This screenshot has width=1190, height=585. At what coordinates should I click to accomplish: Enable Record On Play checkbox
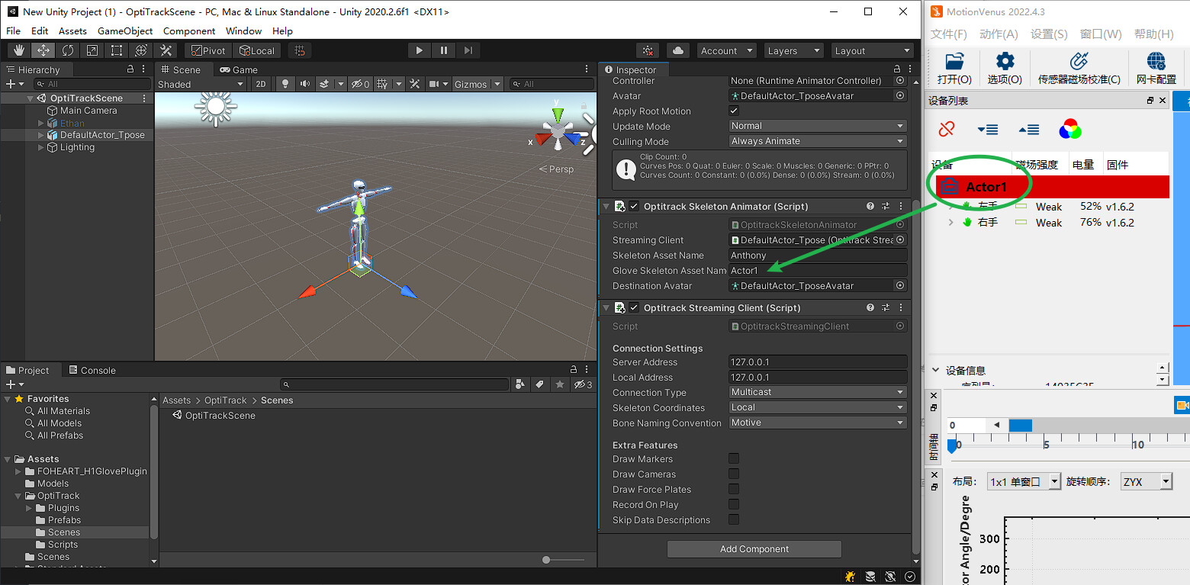pyautogui.click(x=734, y=504)
